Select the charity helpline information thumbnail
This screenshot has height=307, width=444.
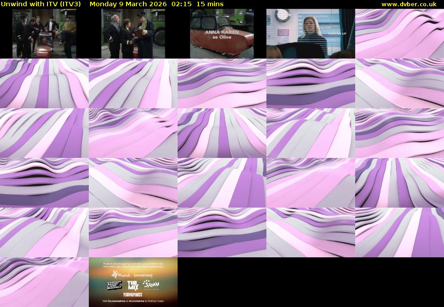(133, 282)
